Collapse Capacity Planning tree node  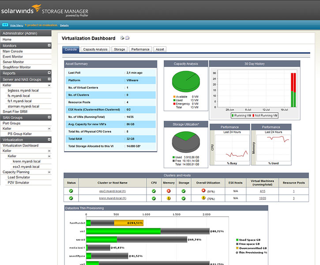tap(49, 172)
